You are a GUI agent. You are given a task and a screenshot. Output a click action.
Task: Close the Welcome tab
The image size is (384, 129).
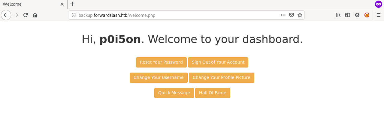click(x=62, y=4)
